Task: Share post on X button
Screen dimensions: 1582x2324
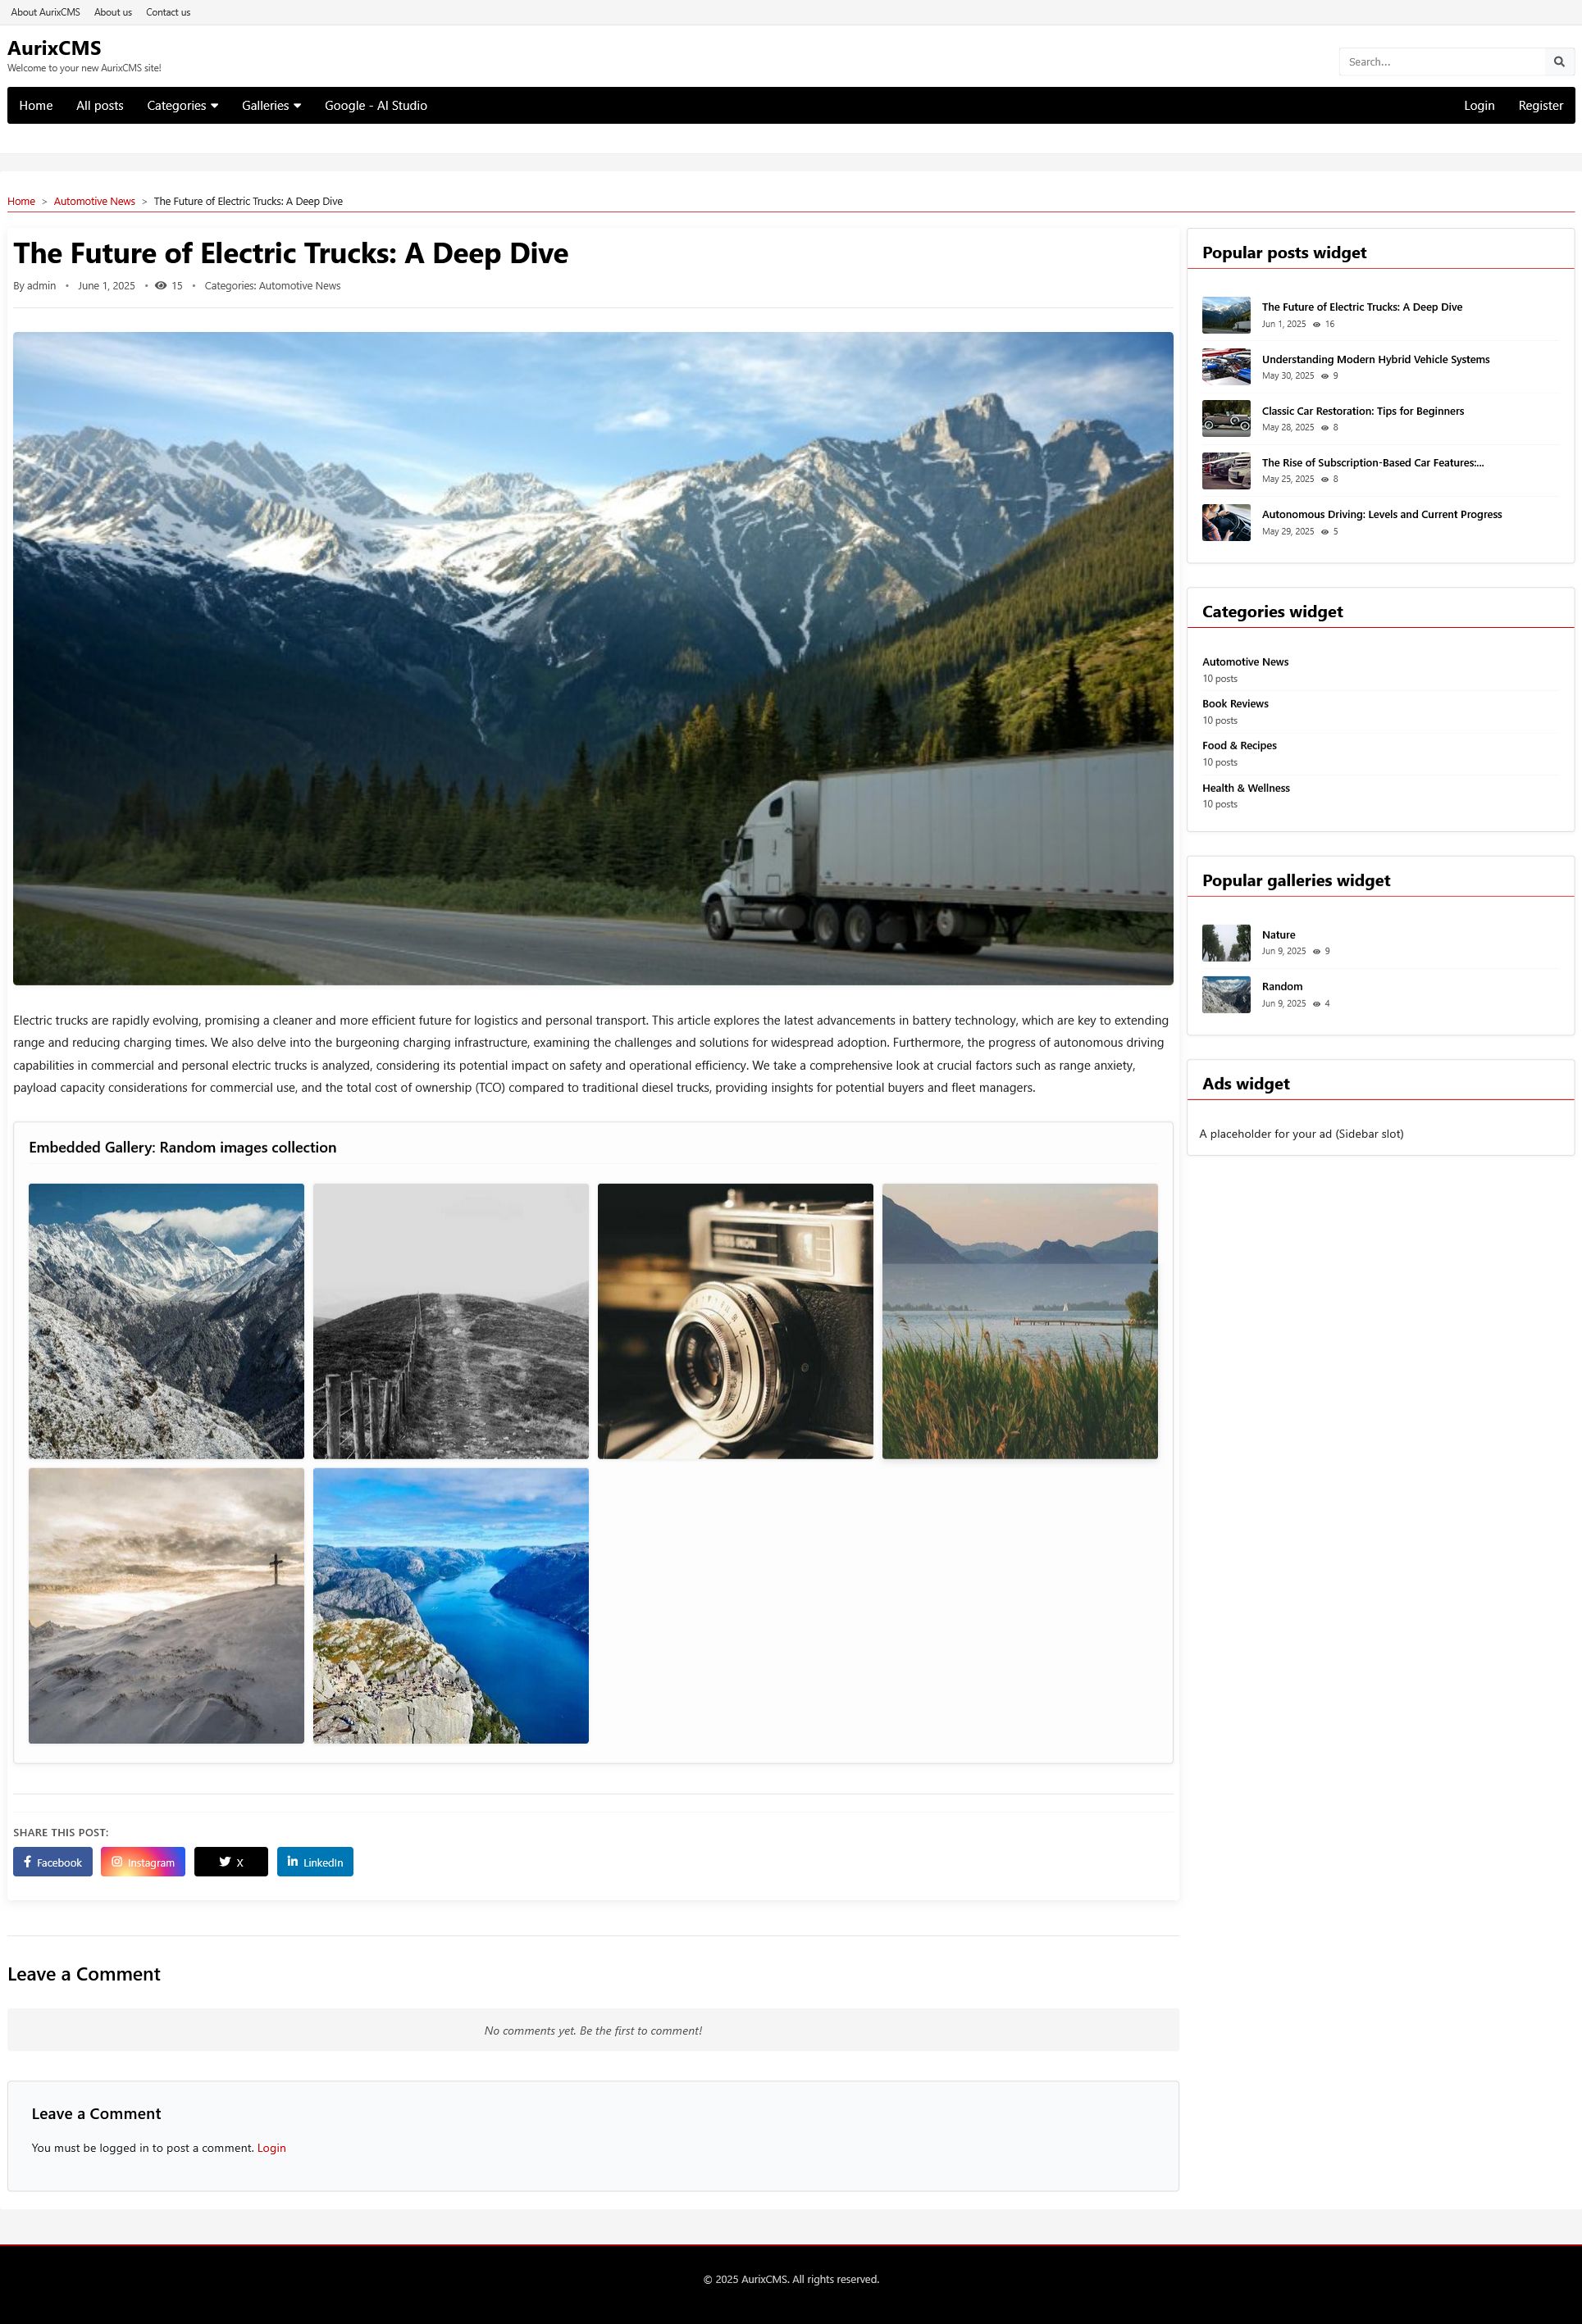Action: (231, 1862)
